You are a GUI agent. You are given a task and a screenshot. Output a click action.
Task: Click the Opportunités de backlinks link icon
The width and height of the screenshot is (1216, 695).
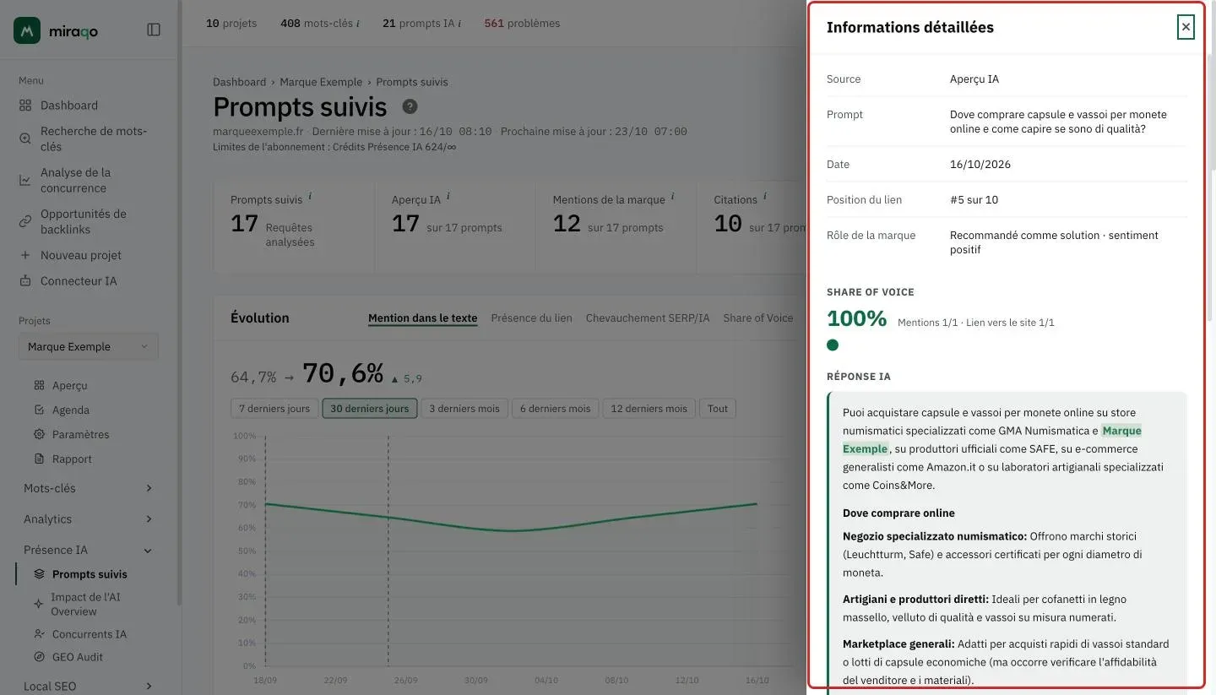tap(24, 221)
